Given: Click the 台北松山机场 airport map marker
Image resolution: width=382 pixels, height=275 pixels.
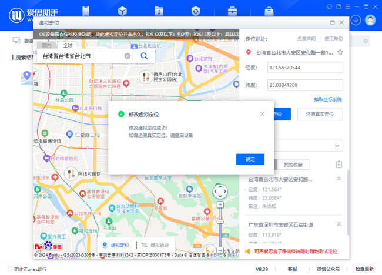Looking at the screenshot, I should (134, 46).
